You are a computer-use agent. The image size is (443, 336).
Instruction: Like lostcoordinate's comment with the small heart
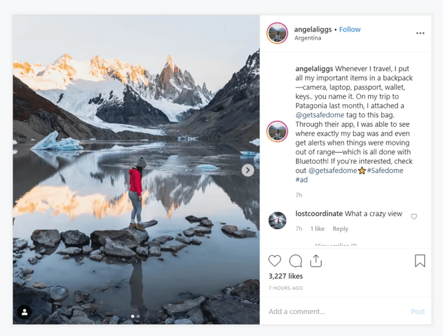point(414,216)
